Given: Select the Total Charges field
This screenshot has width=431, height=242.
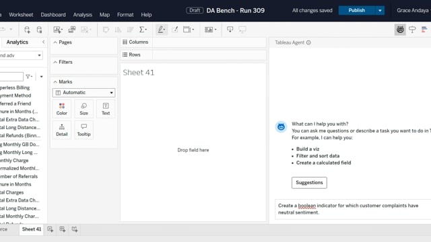Looking at the screenshot, I should point(12,192).
